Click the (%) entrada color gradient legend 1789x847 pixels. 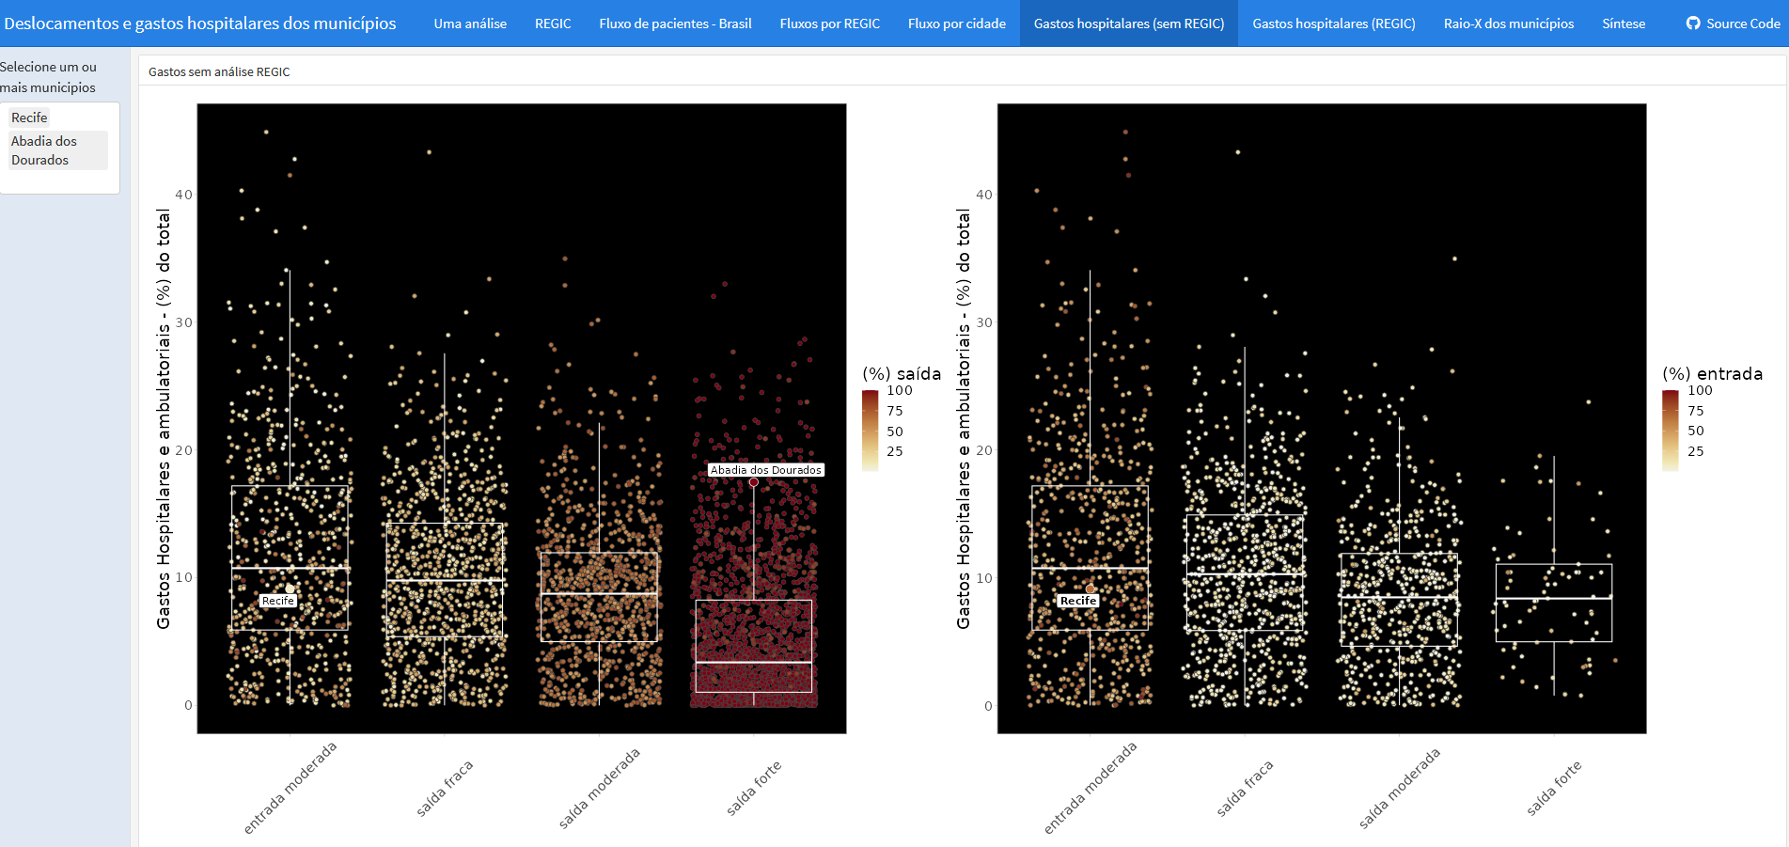(1671, 431)
